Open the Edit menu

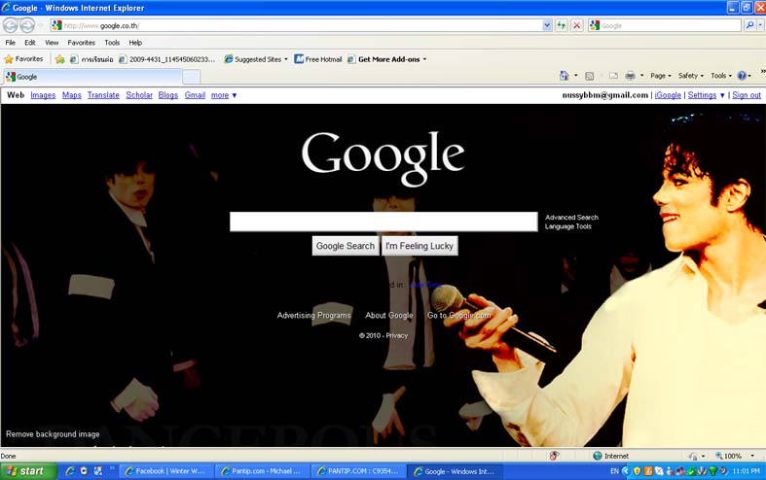pos(30,43)
